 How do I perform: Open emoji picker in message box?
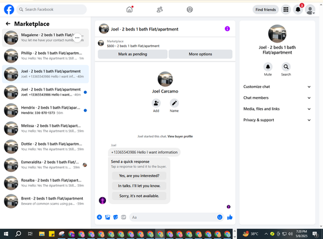[x=220, y=217]
